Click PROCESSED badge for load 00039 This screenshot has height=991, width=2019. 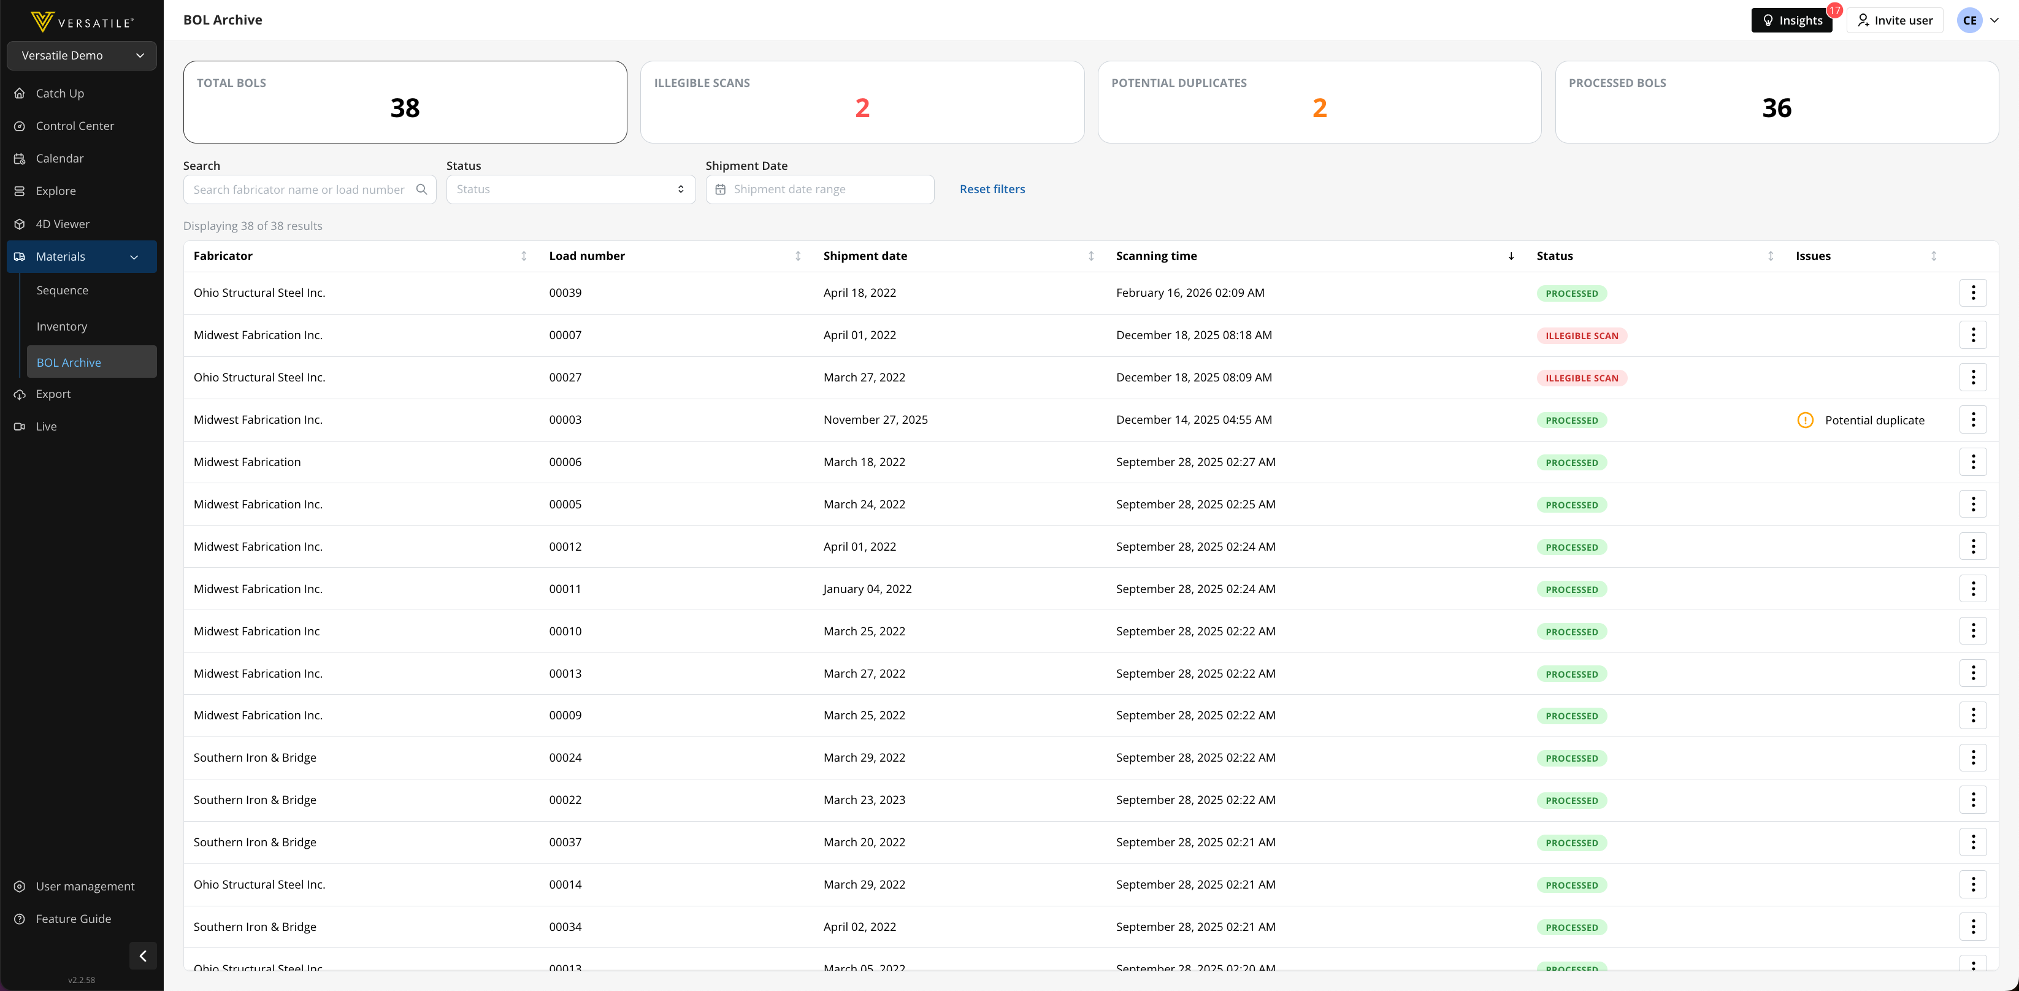pyautogui.click(x=1571, y=294)
